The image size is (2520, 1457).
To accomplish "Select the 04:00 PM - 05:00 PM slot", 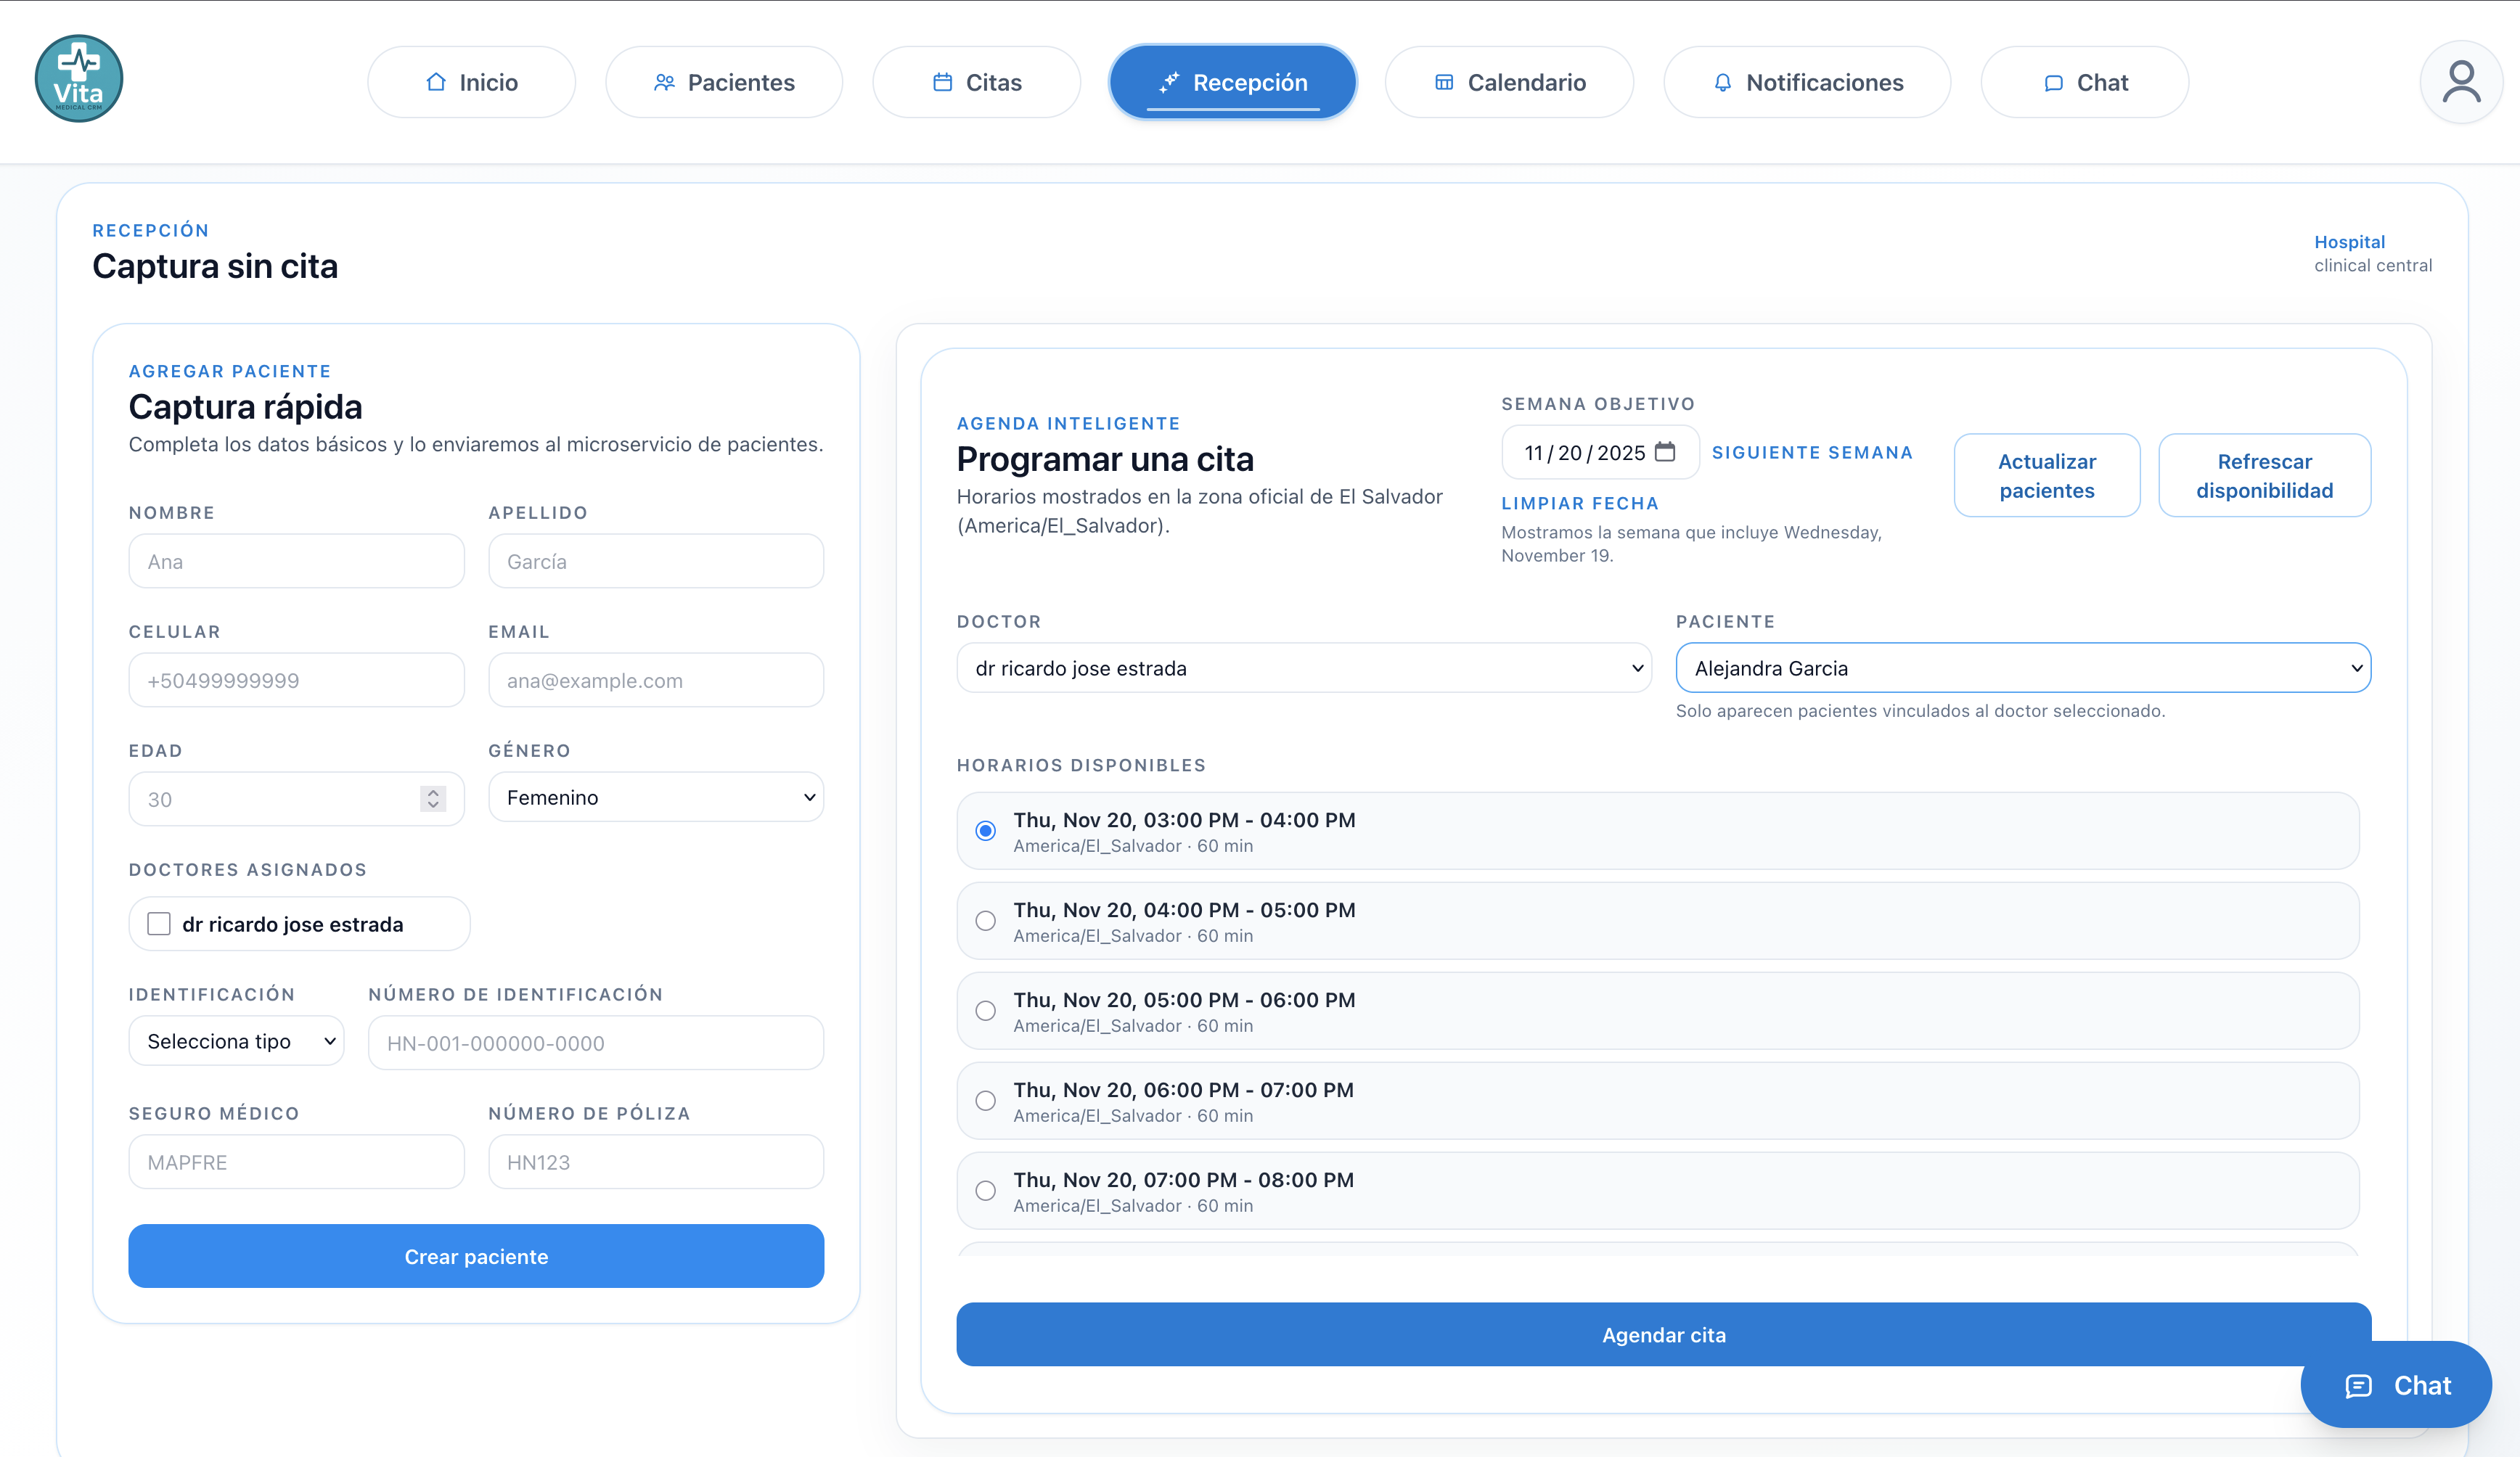I will coord(986,921).
